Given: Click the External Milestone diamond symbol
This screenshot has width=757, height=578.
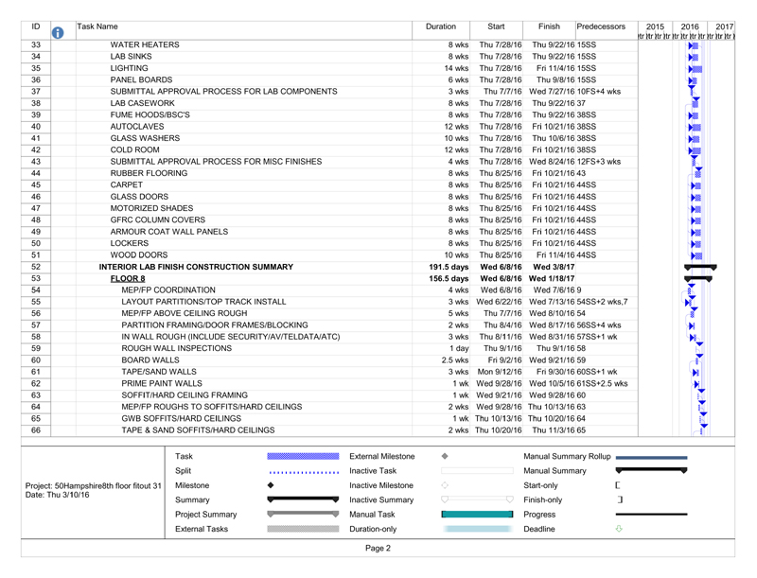Looking at the screenshot, I should (445, 456).
